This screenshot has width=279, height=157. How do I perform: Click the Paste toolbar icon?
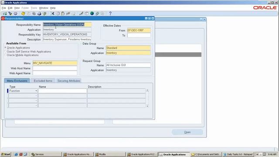pyautogui.click(x=63, y=14)
